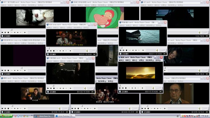This screenshot has width=210, height=118.
Task: Increase speed in the 00:10:55 / 02:10:22 window
Action: [157, 108]
